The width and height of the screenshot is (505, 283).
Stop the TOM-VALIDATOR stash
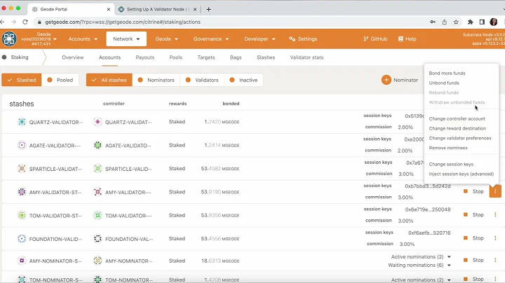[x=473, y=214]
